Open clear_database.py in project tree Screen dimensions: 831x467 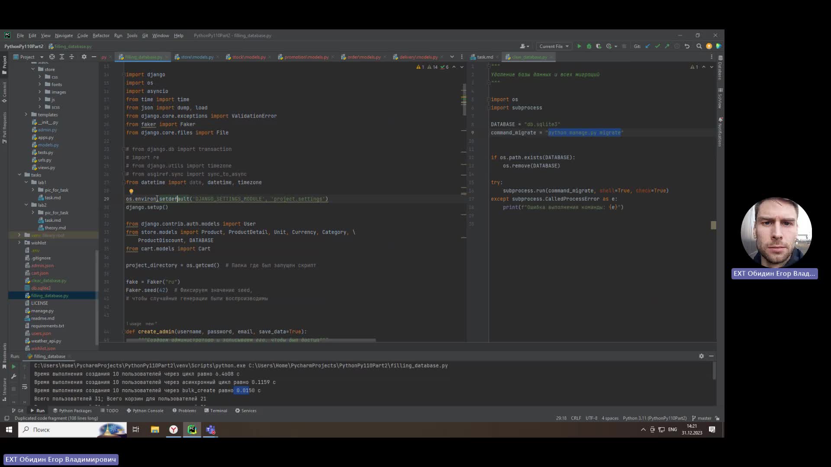48,281
